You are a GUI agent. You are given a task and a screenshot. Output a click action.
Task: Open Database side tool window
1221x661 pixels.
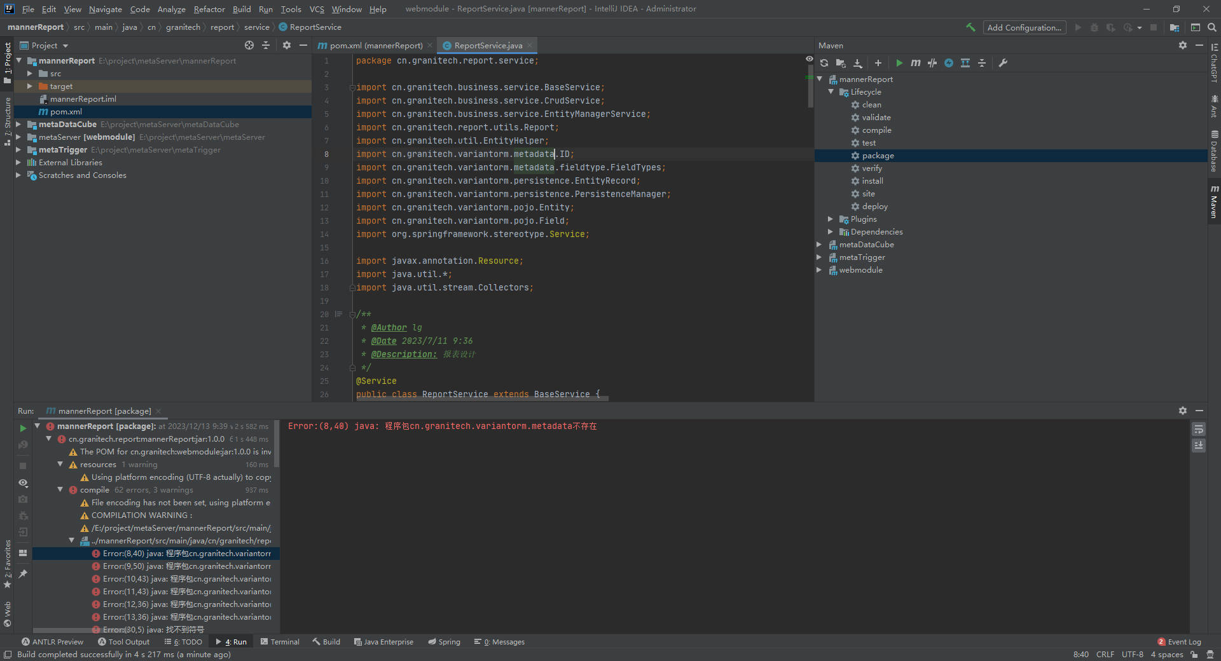point(1214,151)
